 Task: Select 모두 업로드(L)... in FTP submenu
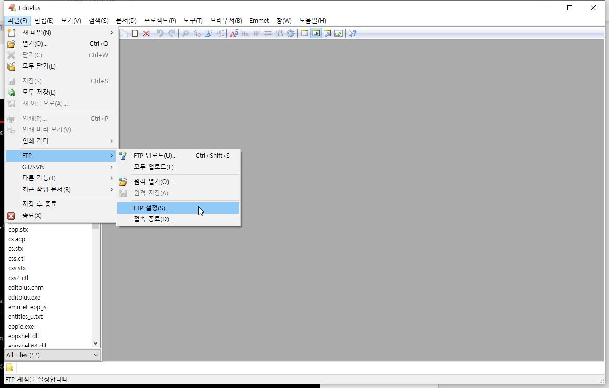point(178,167)
